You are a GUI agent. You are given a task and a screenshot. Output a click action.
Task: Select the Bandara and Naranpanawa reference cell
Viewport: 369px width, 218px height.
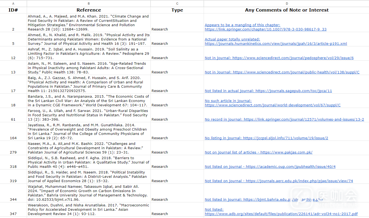click(x=89, y=101)
